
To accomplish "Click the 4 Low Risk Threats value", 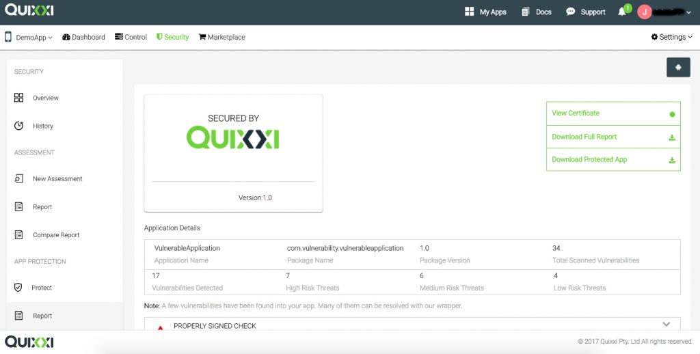I will tap(556, 276).
